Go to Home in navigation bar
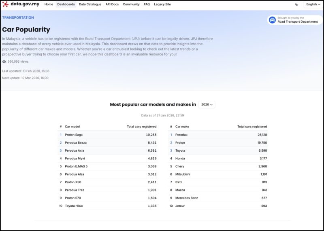Image resolution: width=324 pixels, height=231 pixels. coord(49,4)
